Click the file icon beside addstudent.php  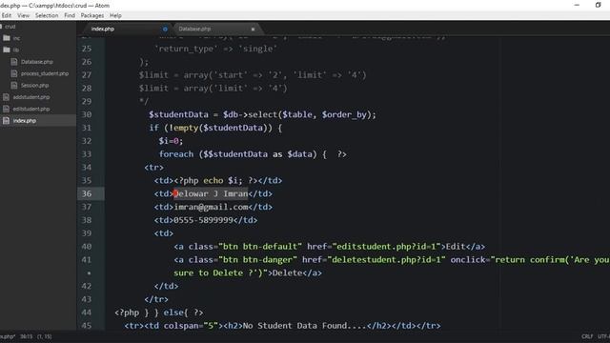coord(7,97)
